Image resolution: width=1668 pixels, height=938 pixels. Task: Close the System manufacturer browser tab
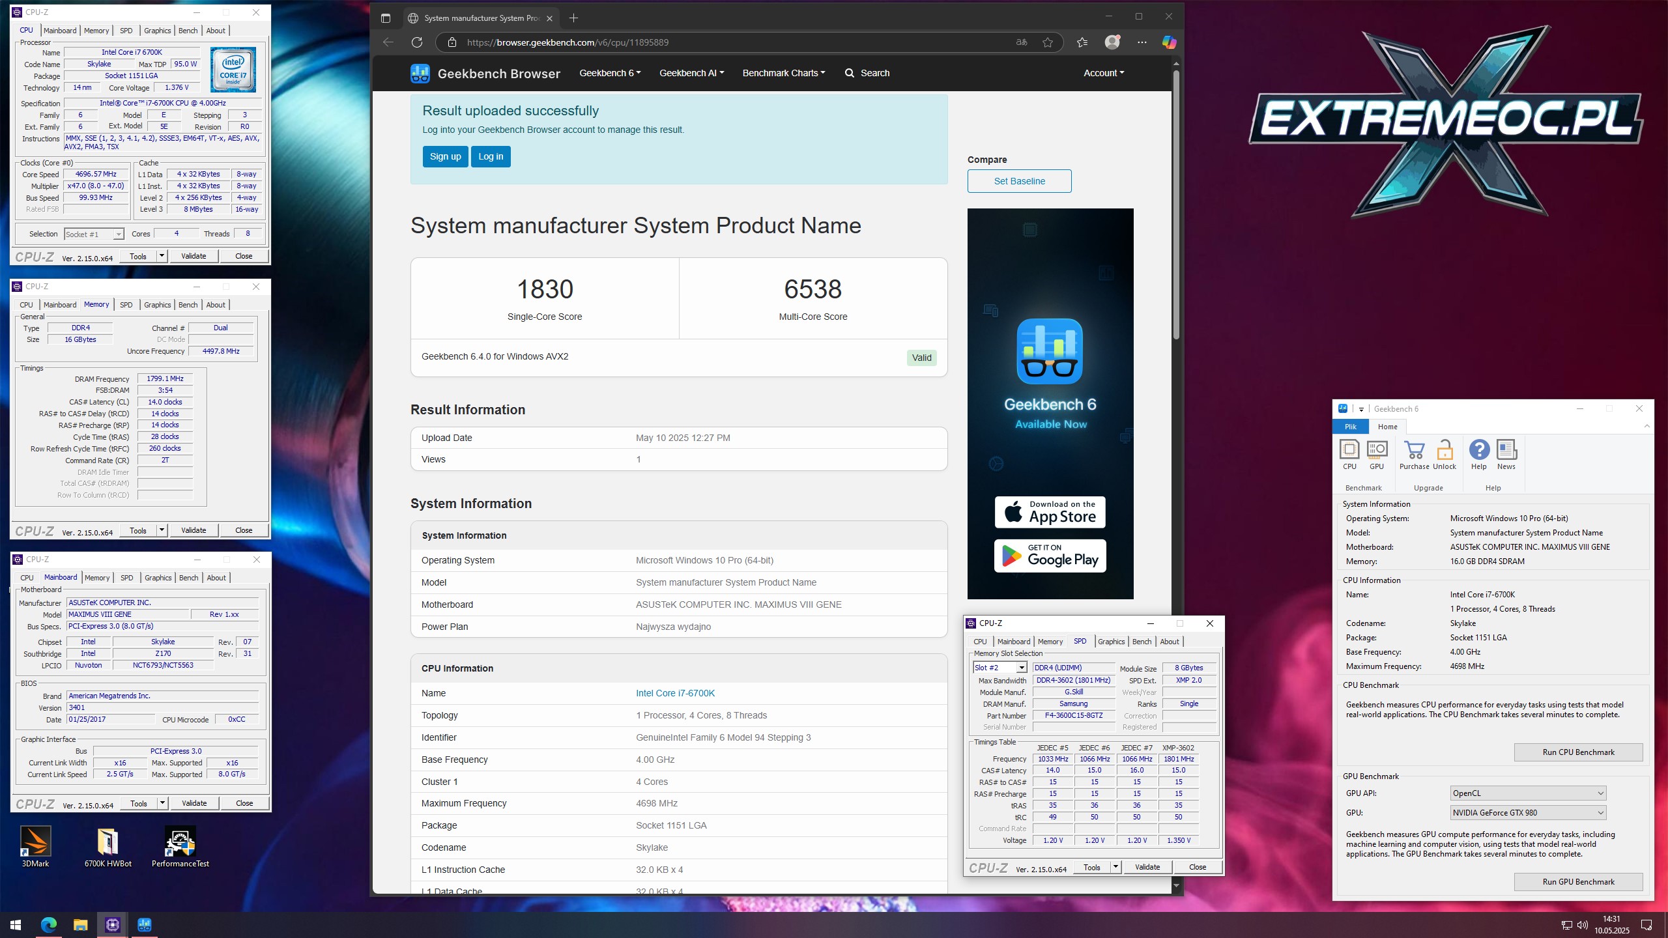[x=549, y=18]
